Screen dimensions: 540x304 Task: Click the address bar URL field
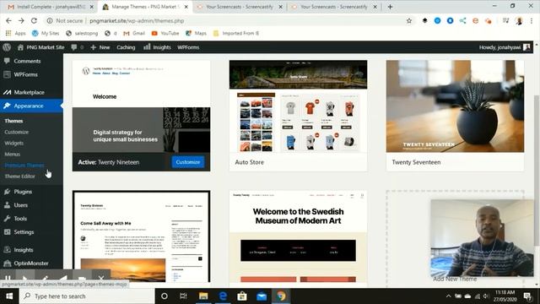pyautogui.click(x=227, y=20)
